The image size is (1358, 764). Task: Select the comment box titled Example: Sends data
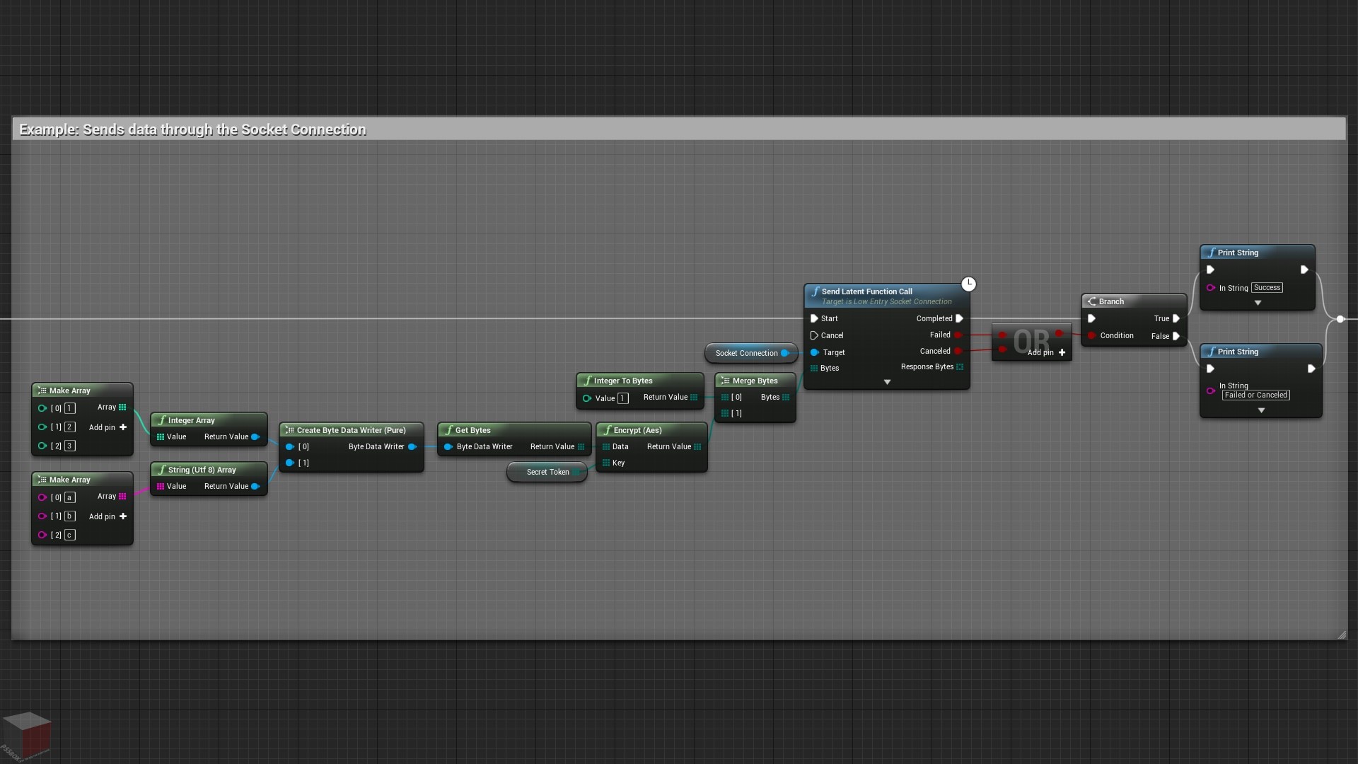679,129
